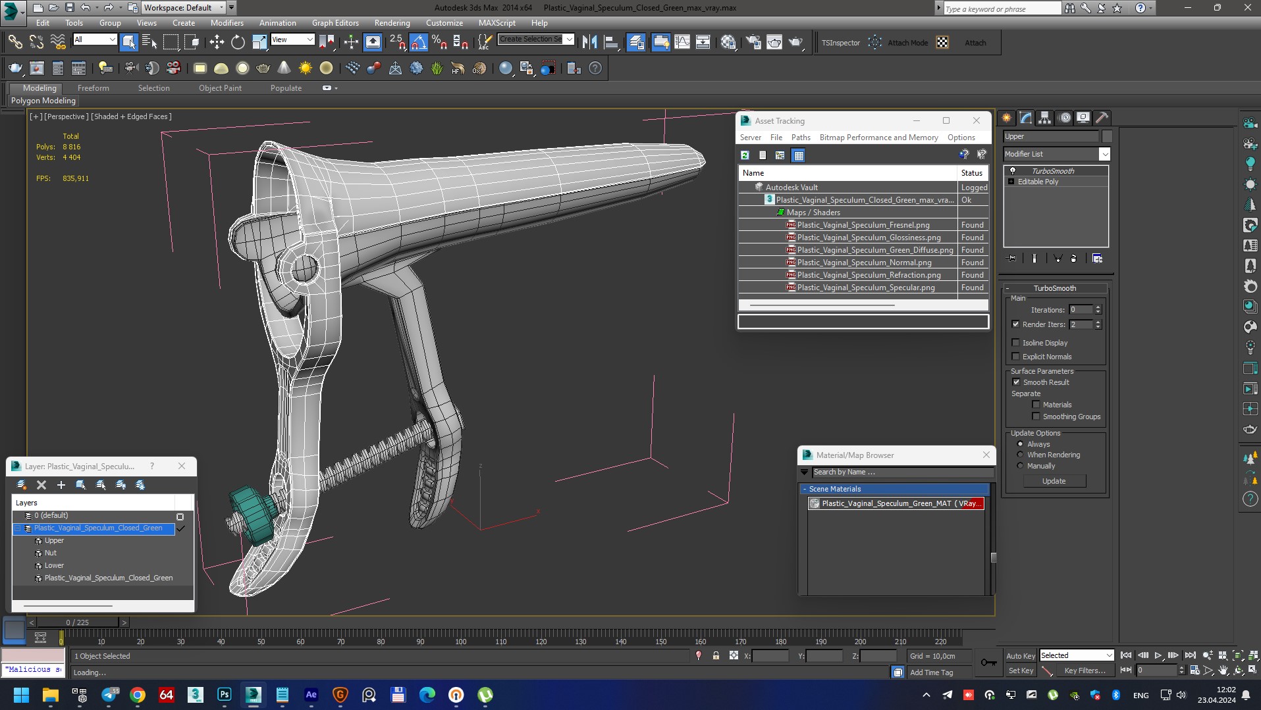Screen dimensions: 1261x710
Task: Enable Explicit Normals checkbox
Action: 1015,357
